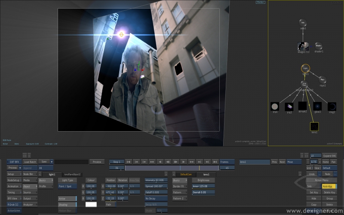The width and height of the screenshot is (344, 215).
Task: Open the Frames units dropdown
Action: coord(227,162)
